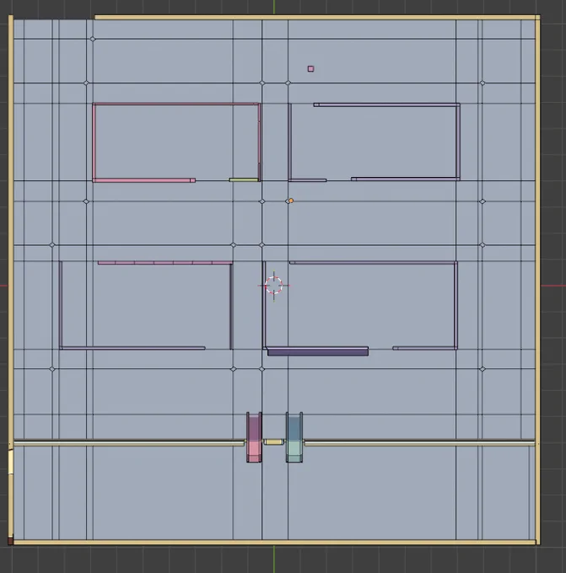Click the red-white 3D cursor circle
The width and height of the screenshot is (566, 573).
click(x=273, y=286)
